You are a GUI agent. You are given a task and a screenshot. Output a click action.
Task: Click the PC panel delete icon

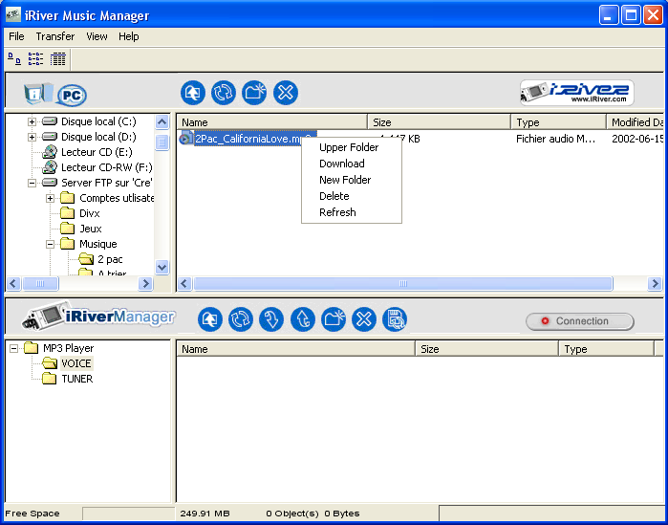(x=286, y=93)
